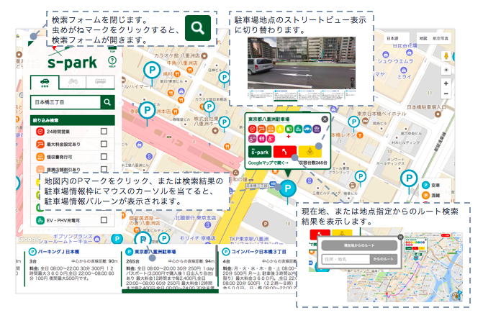This screenshot has height=318, width=483.
Task: Click the pink restroom icon in the balloon
Action: [x=261, y=139]
